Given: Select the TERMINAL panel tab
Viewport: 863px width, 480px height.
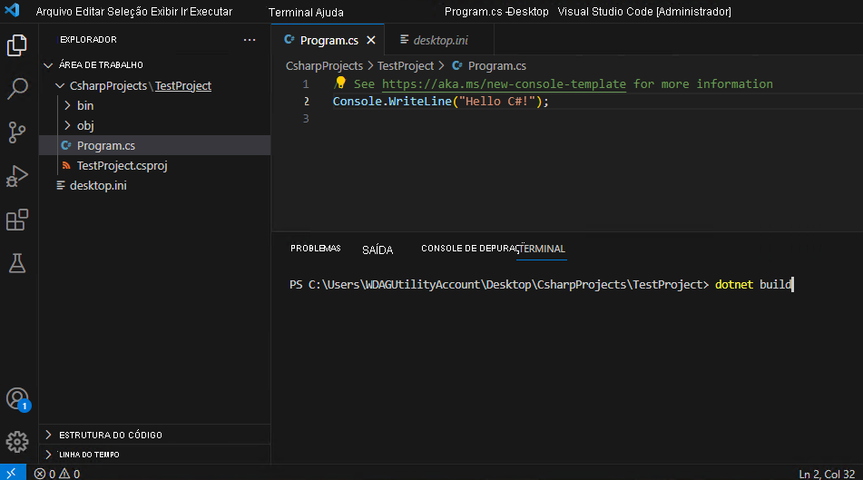Looking at the screenshot, I should click(542, 249).
